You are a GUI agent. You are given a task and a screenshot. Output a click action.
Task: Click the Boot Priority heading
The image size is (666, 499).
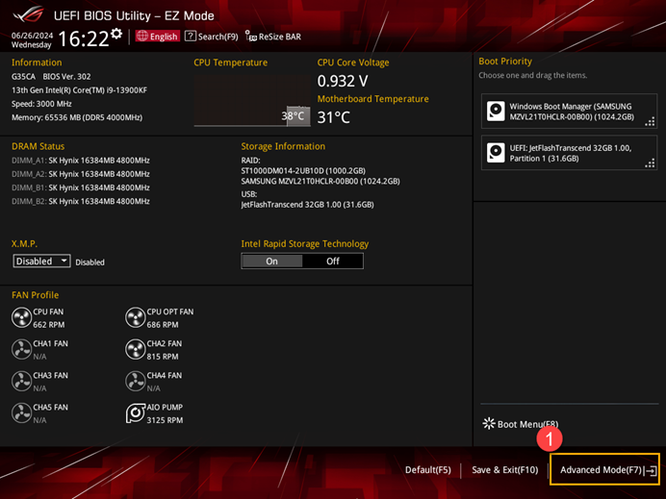coord(505,62)
